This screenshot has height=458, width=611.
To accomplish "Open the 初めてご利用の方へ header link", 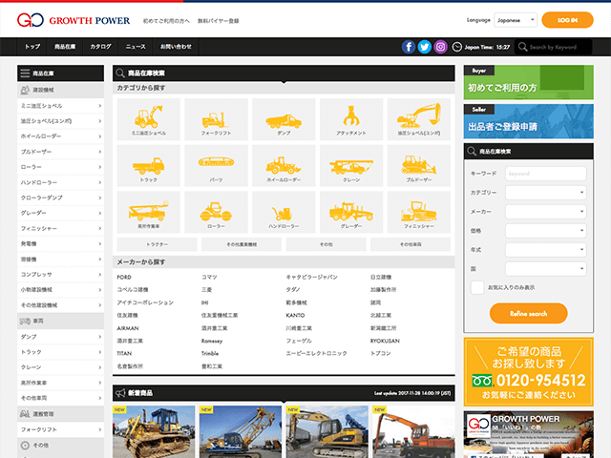I will pyautogui.click(x=166, y=21).
